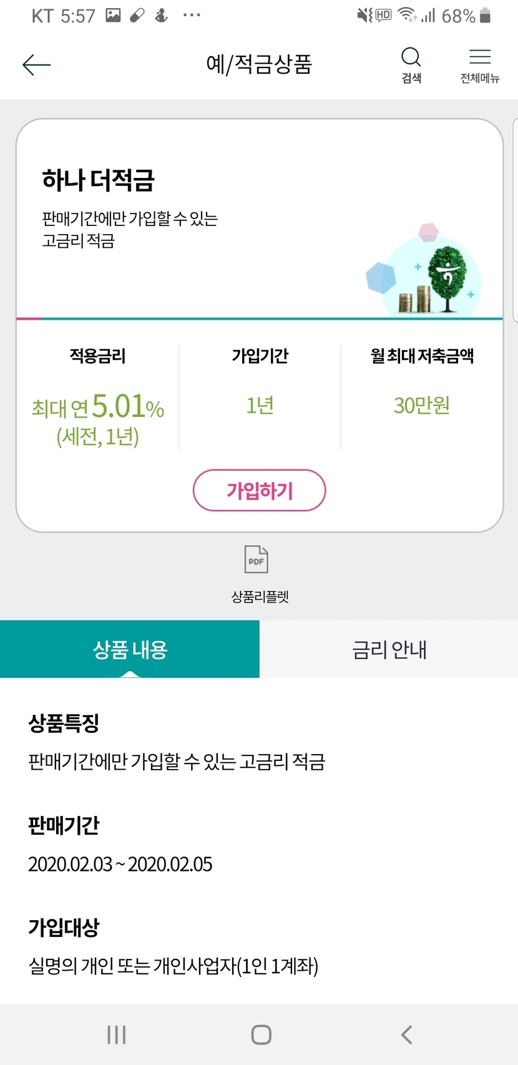
Task: Tap the Android recent apps button
Action: click(x=116, y=1034)
